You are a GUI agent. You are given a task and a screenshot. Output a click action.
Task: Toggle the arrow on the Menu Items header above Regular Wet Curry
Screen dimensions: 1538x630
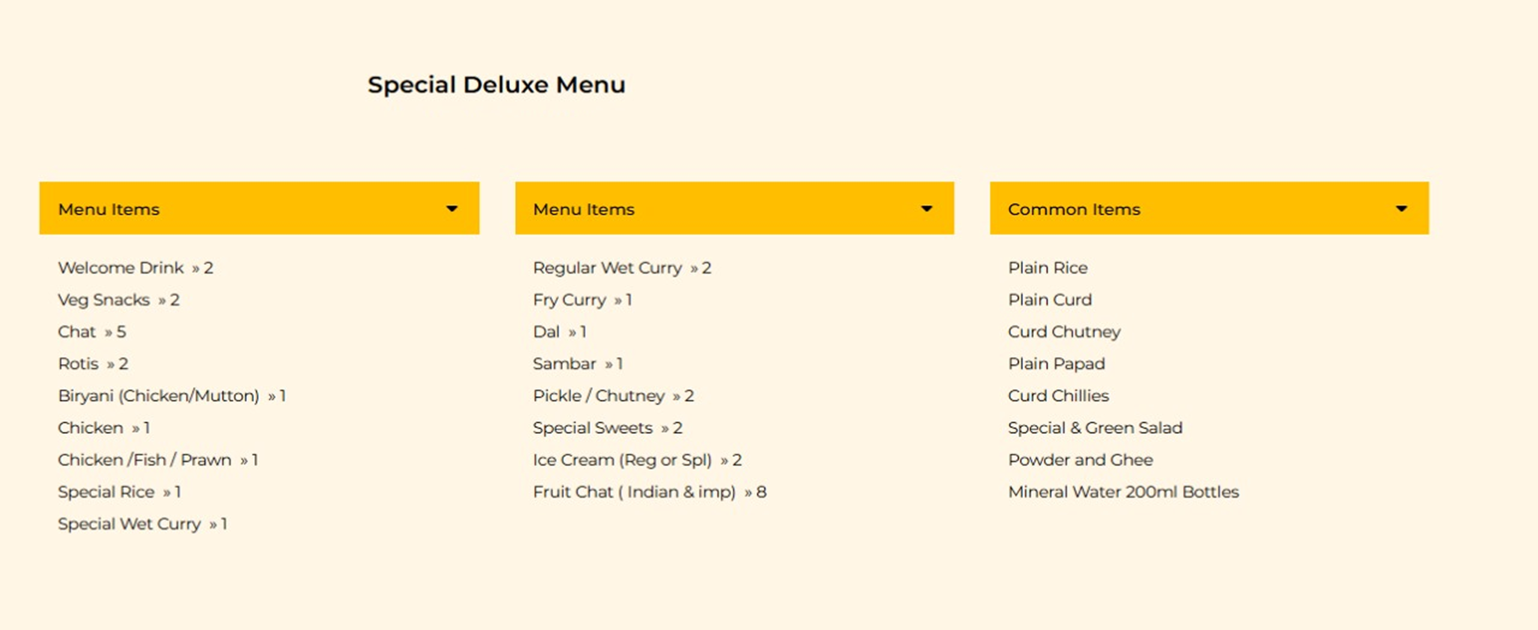(926, 208)
